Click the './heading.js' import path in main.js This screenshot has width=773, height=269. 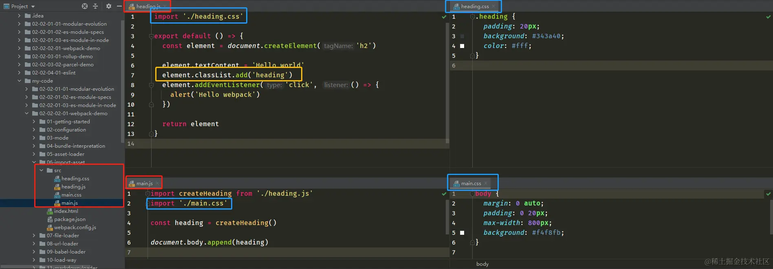[285, 194]
